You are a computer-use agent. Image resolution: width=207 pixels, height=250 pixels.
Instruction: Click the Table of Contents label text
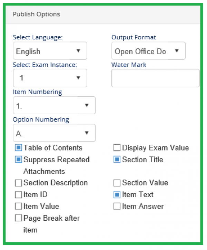coord(53,148)
